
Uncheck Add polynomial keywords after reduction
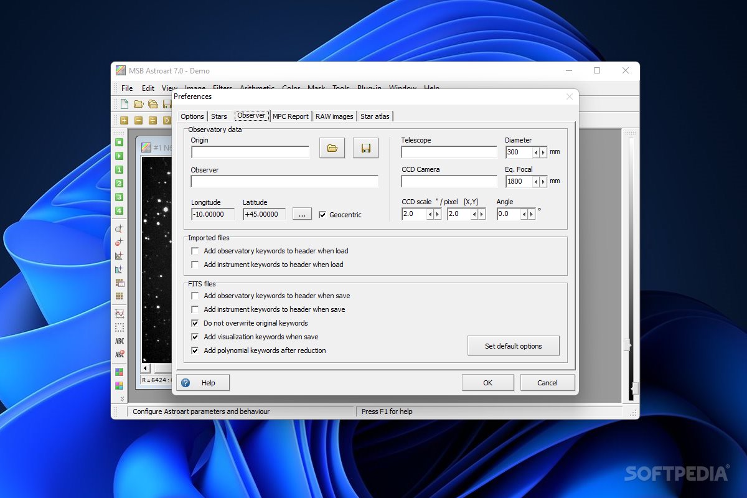click(x=195, y=350)
